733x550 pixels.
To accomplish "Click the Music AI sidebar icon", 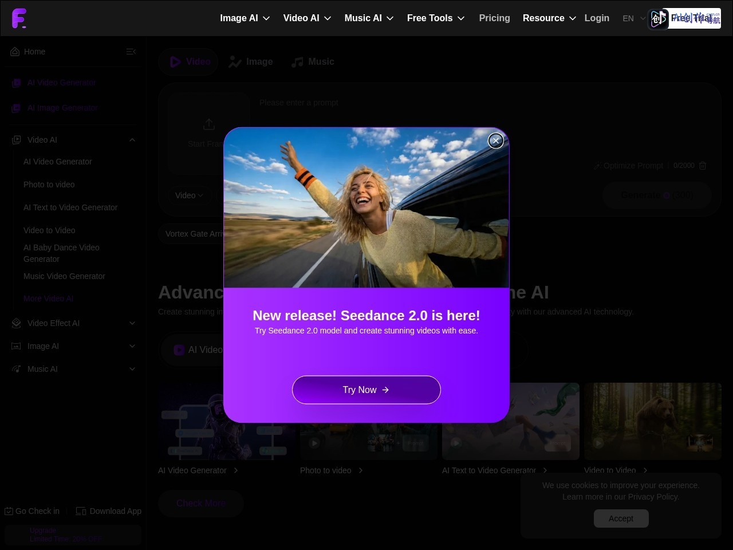I will click(x=17, y=369).
